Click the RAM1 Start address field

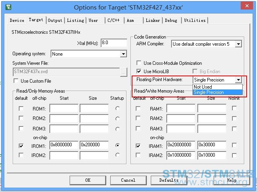point(181,108)
